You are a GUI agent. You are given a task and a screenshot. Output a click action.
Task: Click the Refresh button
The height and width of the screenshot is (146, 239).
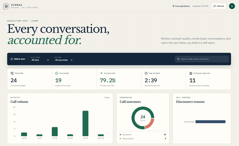pyautogui.click(x=219, y=6)
